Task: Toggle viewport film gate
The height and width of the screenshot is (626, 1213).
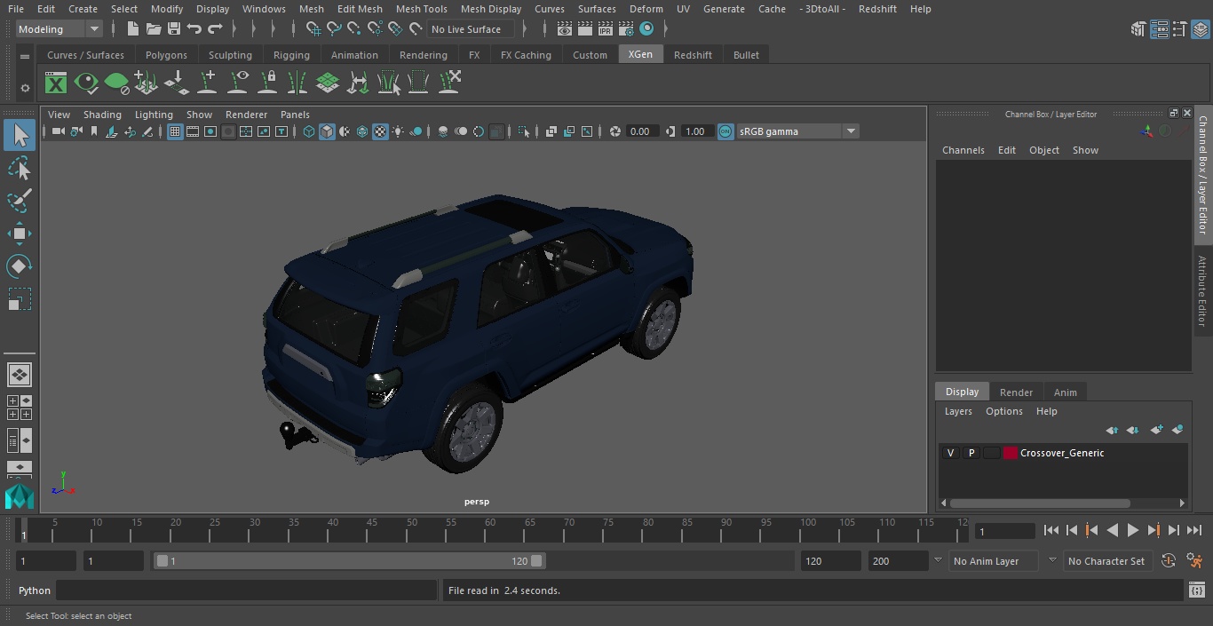Action: pyautogui.click(x=193, y=131)
